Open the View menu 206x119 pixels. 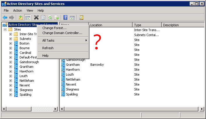30,10
